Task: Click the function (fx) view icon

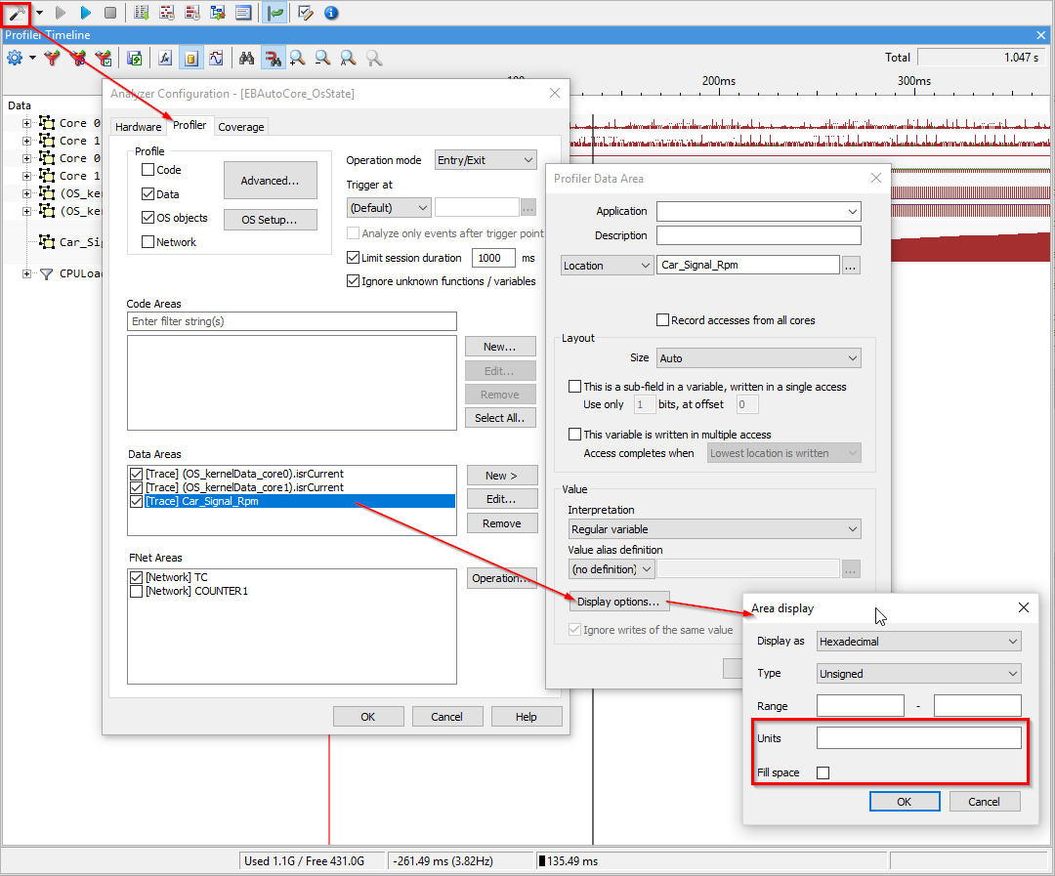Action: [x=166, y=59]
